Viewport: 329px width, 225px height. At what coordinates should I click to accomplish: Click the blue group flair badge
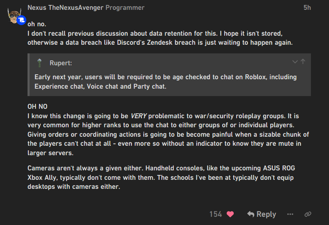pyautogui.click(x=21, y=21)
